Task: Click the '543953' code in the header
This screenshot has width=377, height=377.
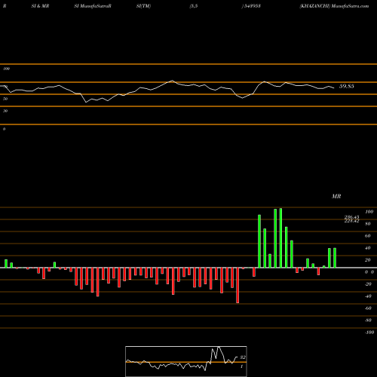Action: pos(252,6)
